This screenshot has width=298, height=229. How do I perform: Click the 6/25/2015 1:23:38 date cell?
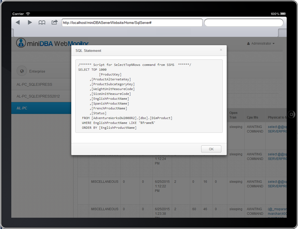162,212
